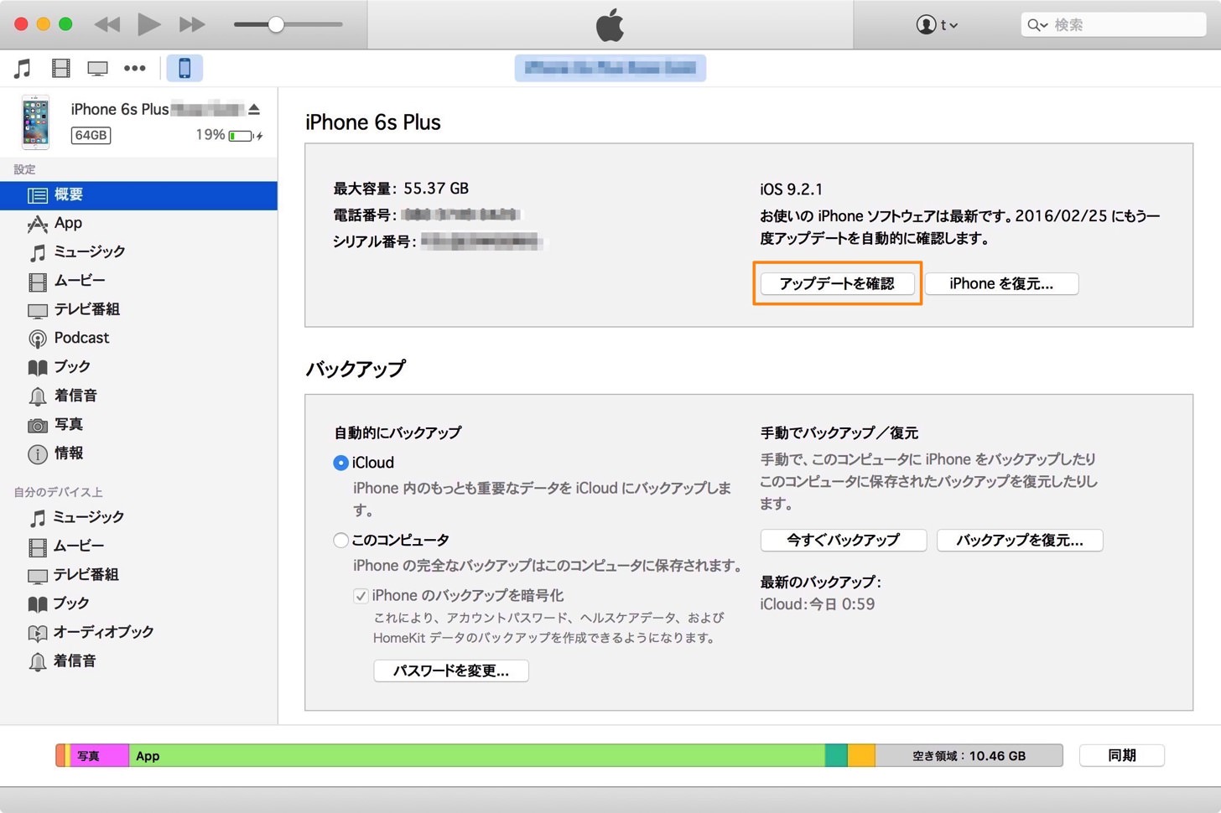Open the account menu next to user icon
Viewport: 1221px width, 813px height.
(937, 25)
